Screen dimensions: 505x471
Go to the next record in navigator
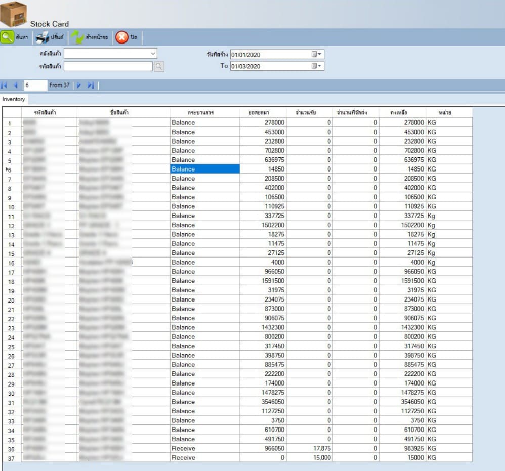(79, 85)
